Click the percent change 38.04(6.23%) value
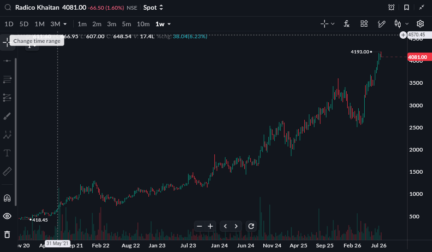The width and height of the screenshot is (432, 252). 190,36
